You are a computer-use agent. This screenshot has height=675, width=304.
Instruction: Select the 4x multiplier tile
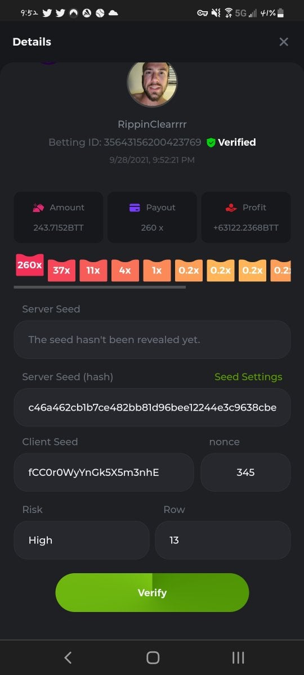click(x=125, y=271)
